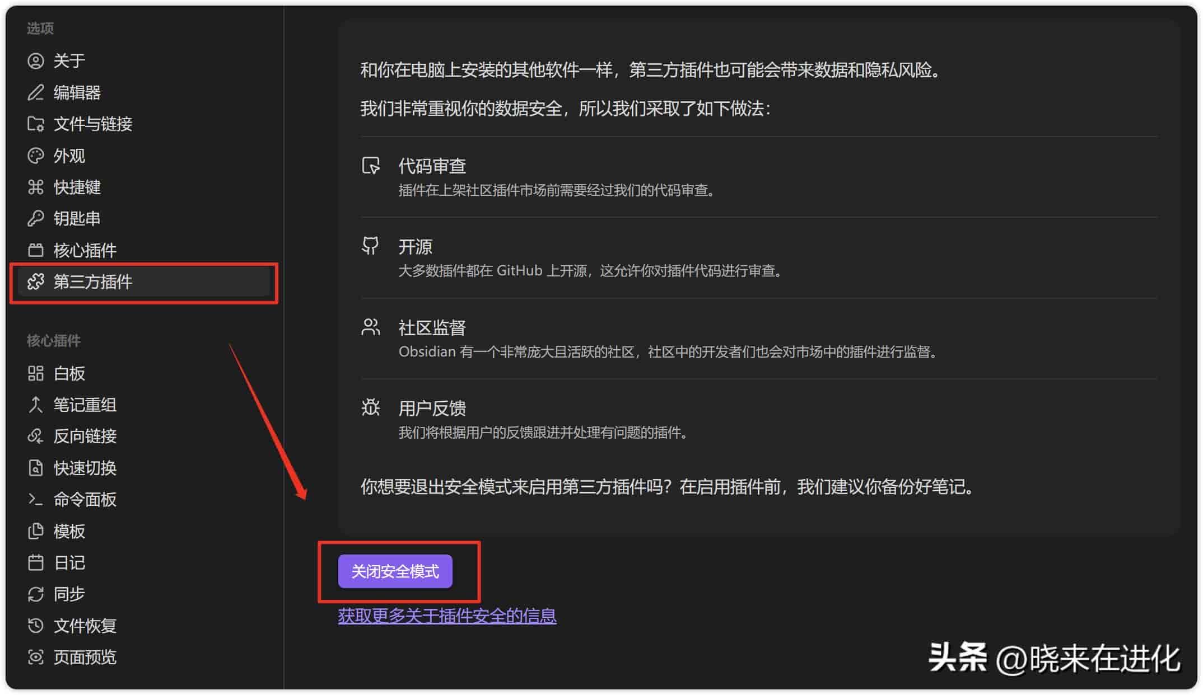Click the 我们非常重视你的数据安全 paragraph
This screenshot has height=695, width=1203.
click(x=566, y=108)
